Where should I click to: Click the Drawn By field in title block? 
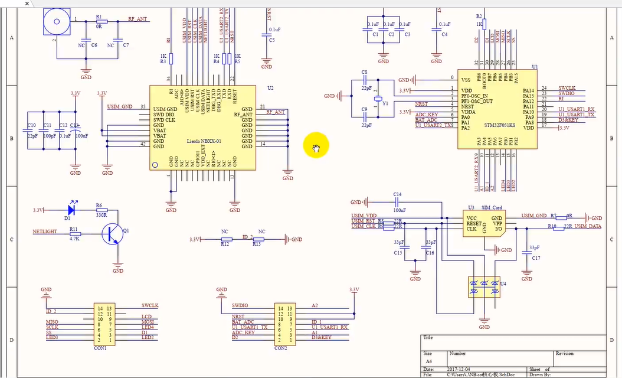tap(567, 374)
